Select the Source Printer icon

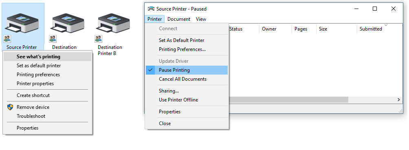22,23
